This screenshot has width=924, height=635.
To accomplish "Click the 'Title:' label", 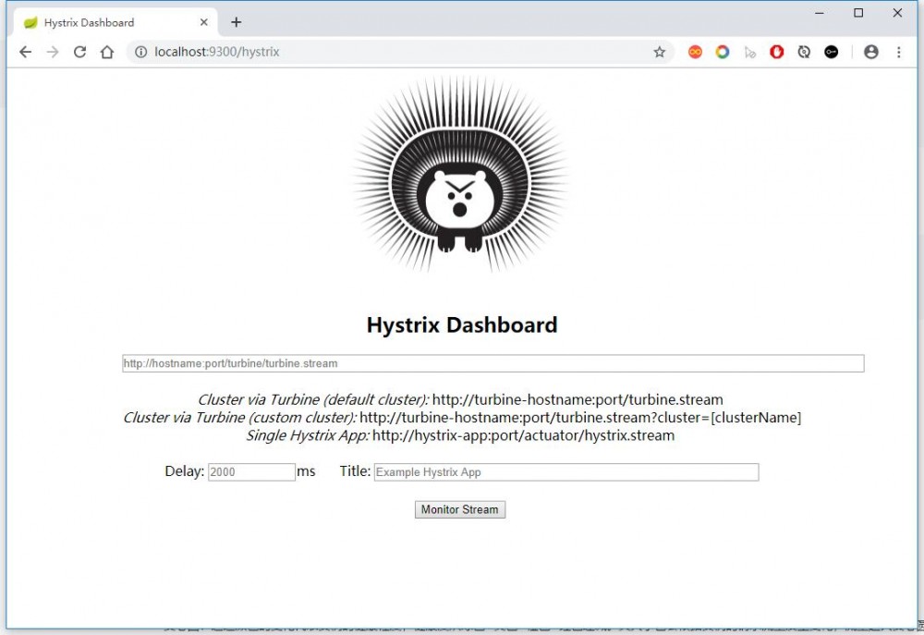I will [x=355, y=471].
